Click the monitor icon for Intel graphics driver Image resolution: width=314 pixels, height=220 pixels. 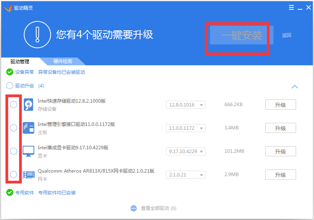pyautogui.click(x=28, y=151)
